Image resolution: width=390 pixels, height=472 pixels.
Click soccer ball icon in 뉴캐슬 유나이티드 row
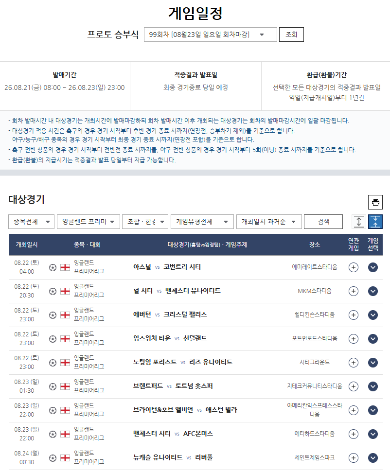pyautogui.click(x=53, y=458)
